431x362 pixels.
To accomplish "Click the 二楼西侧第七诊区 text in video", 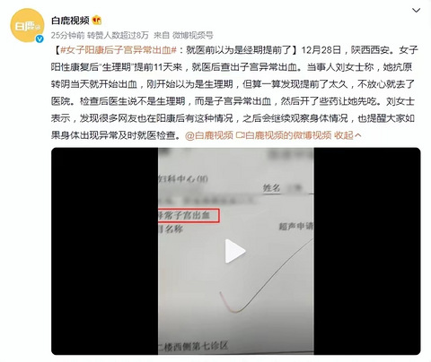I will point(193,346).
